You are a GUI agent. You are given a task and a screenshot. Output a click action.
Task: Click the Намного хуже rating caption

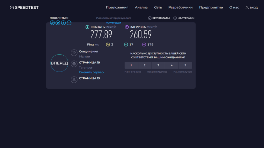(x=133, y=72)
